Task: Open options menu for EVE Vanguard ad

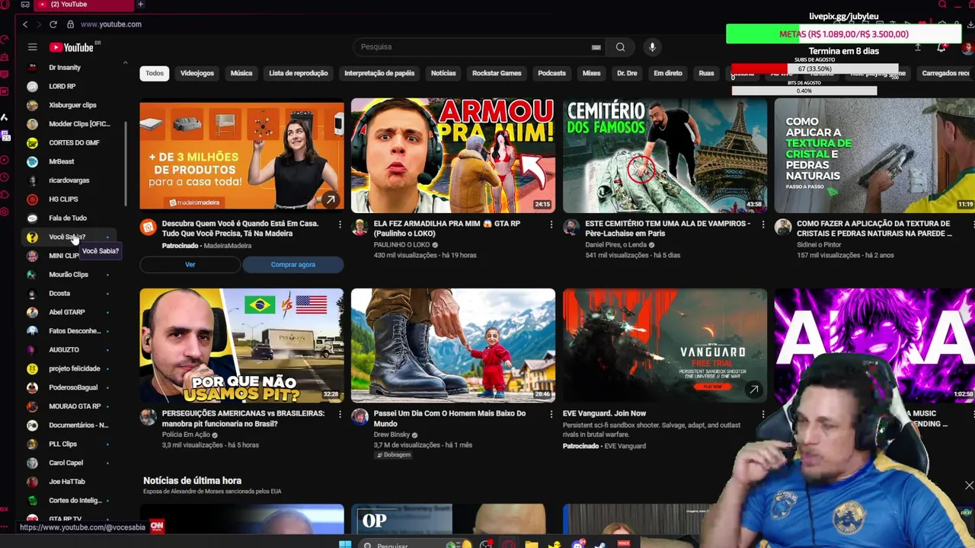Action: point(763,415)
